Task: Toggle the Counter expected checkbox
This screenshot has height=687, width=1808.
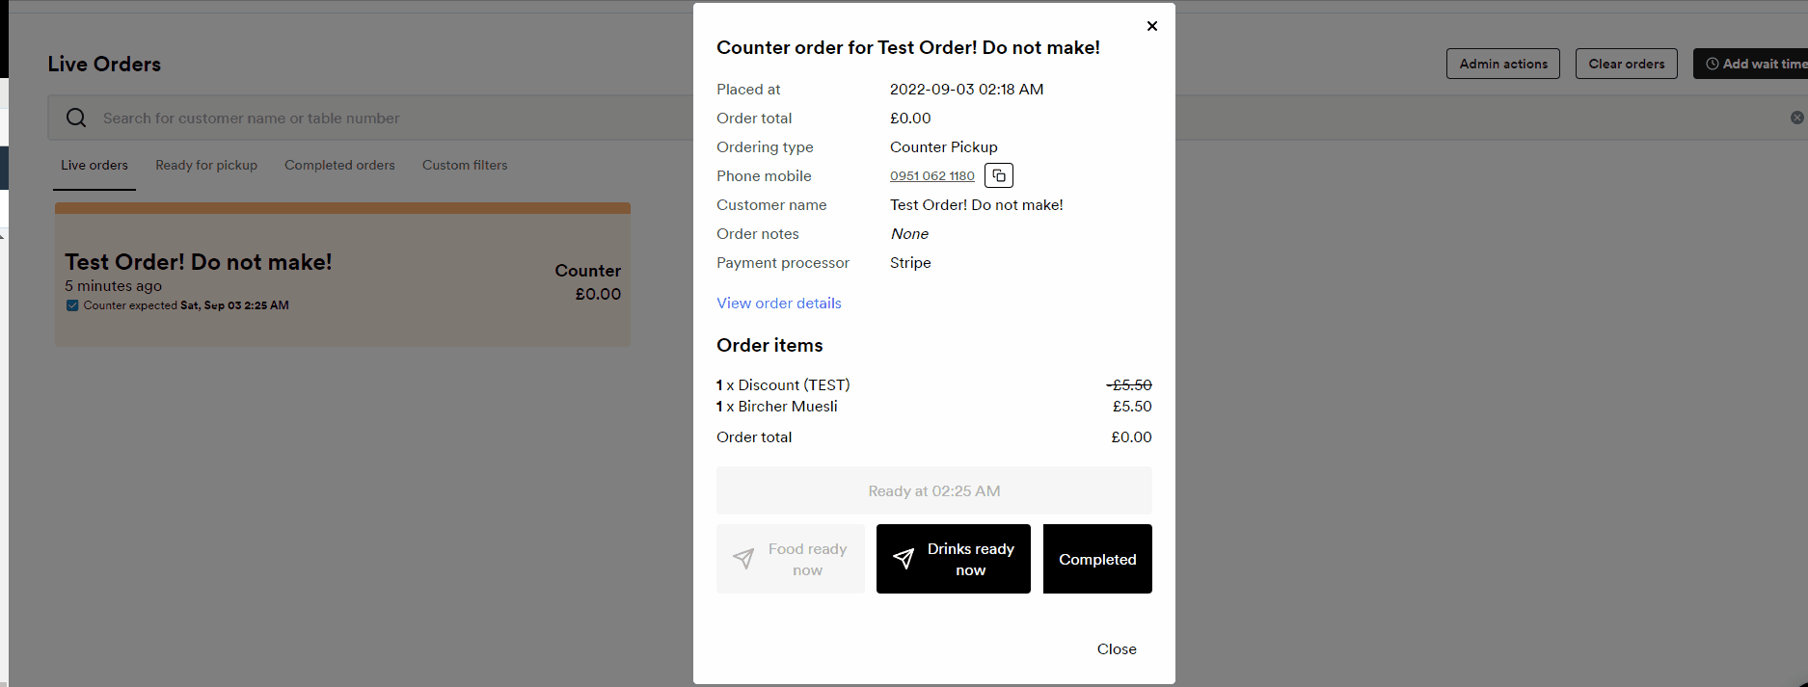Action: tap(72, 304)
